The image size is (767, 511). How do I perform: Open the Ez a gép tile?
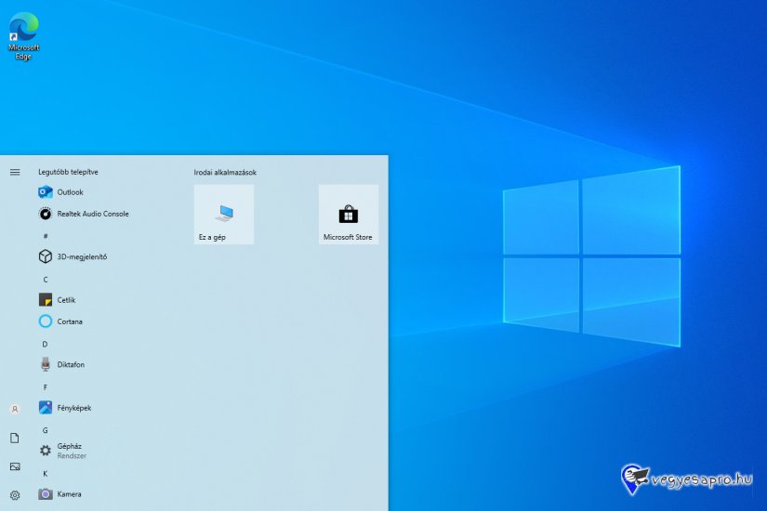224,215
